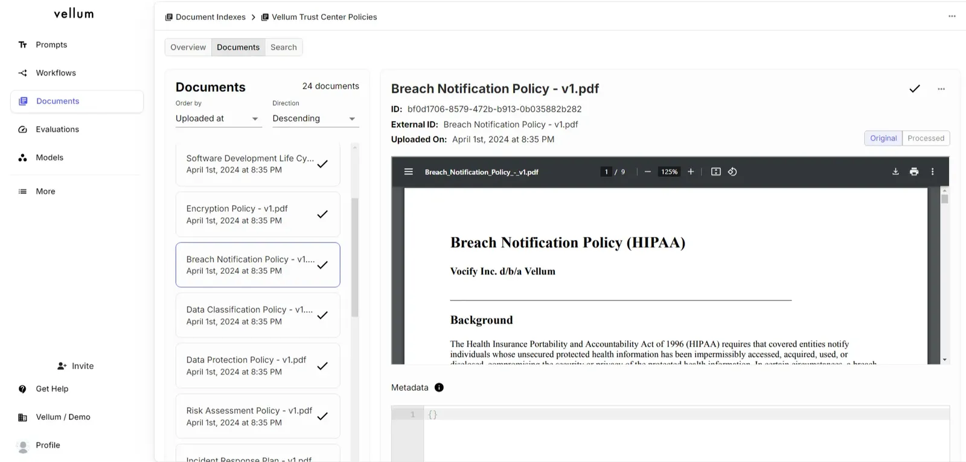This screenshot has height=462, width=966.
Task: Switch to the Search tab
Action: (284, 47)
